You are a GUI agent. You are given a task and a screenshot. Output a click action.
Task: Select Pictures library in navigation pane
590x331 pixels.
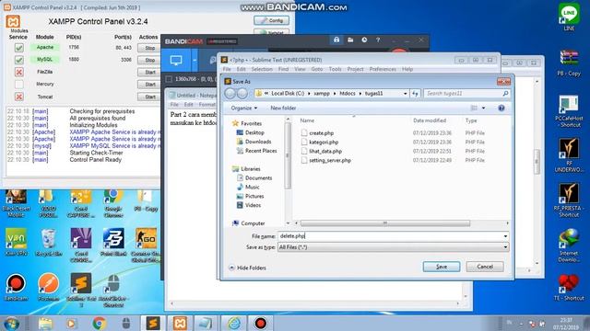point(254,196)
